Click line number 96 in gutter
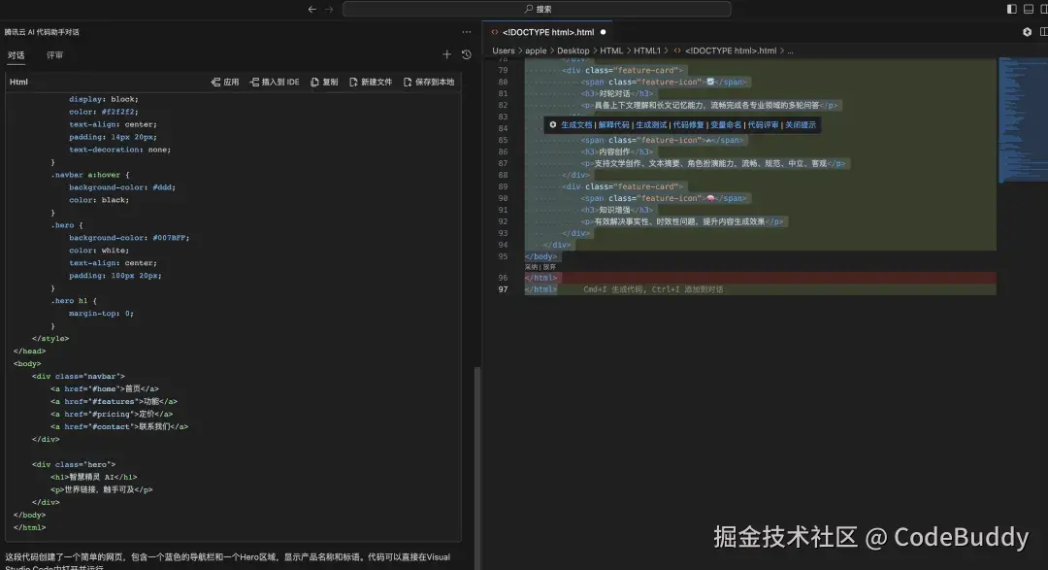The width and height of the screenshot is (1048, 570). tap(503, 278)
